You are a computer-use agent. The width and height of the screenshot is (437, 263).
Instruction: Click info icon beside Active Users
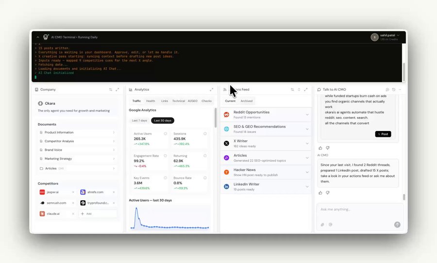pos(165,134)
